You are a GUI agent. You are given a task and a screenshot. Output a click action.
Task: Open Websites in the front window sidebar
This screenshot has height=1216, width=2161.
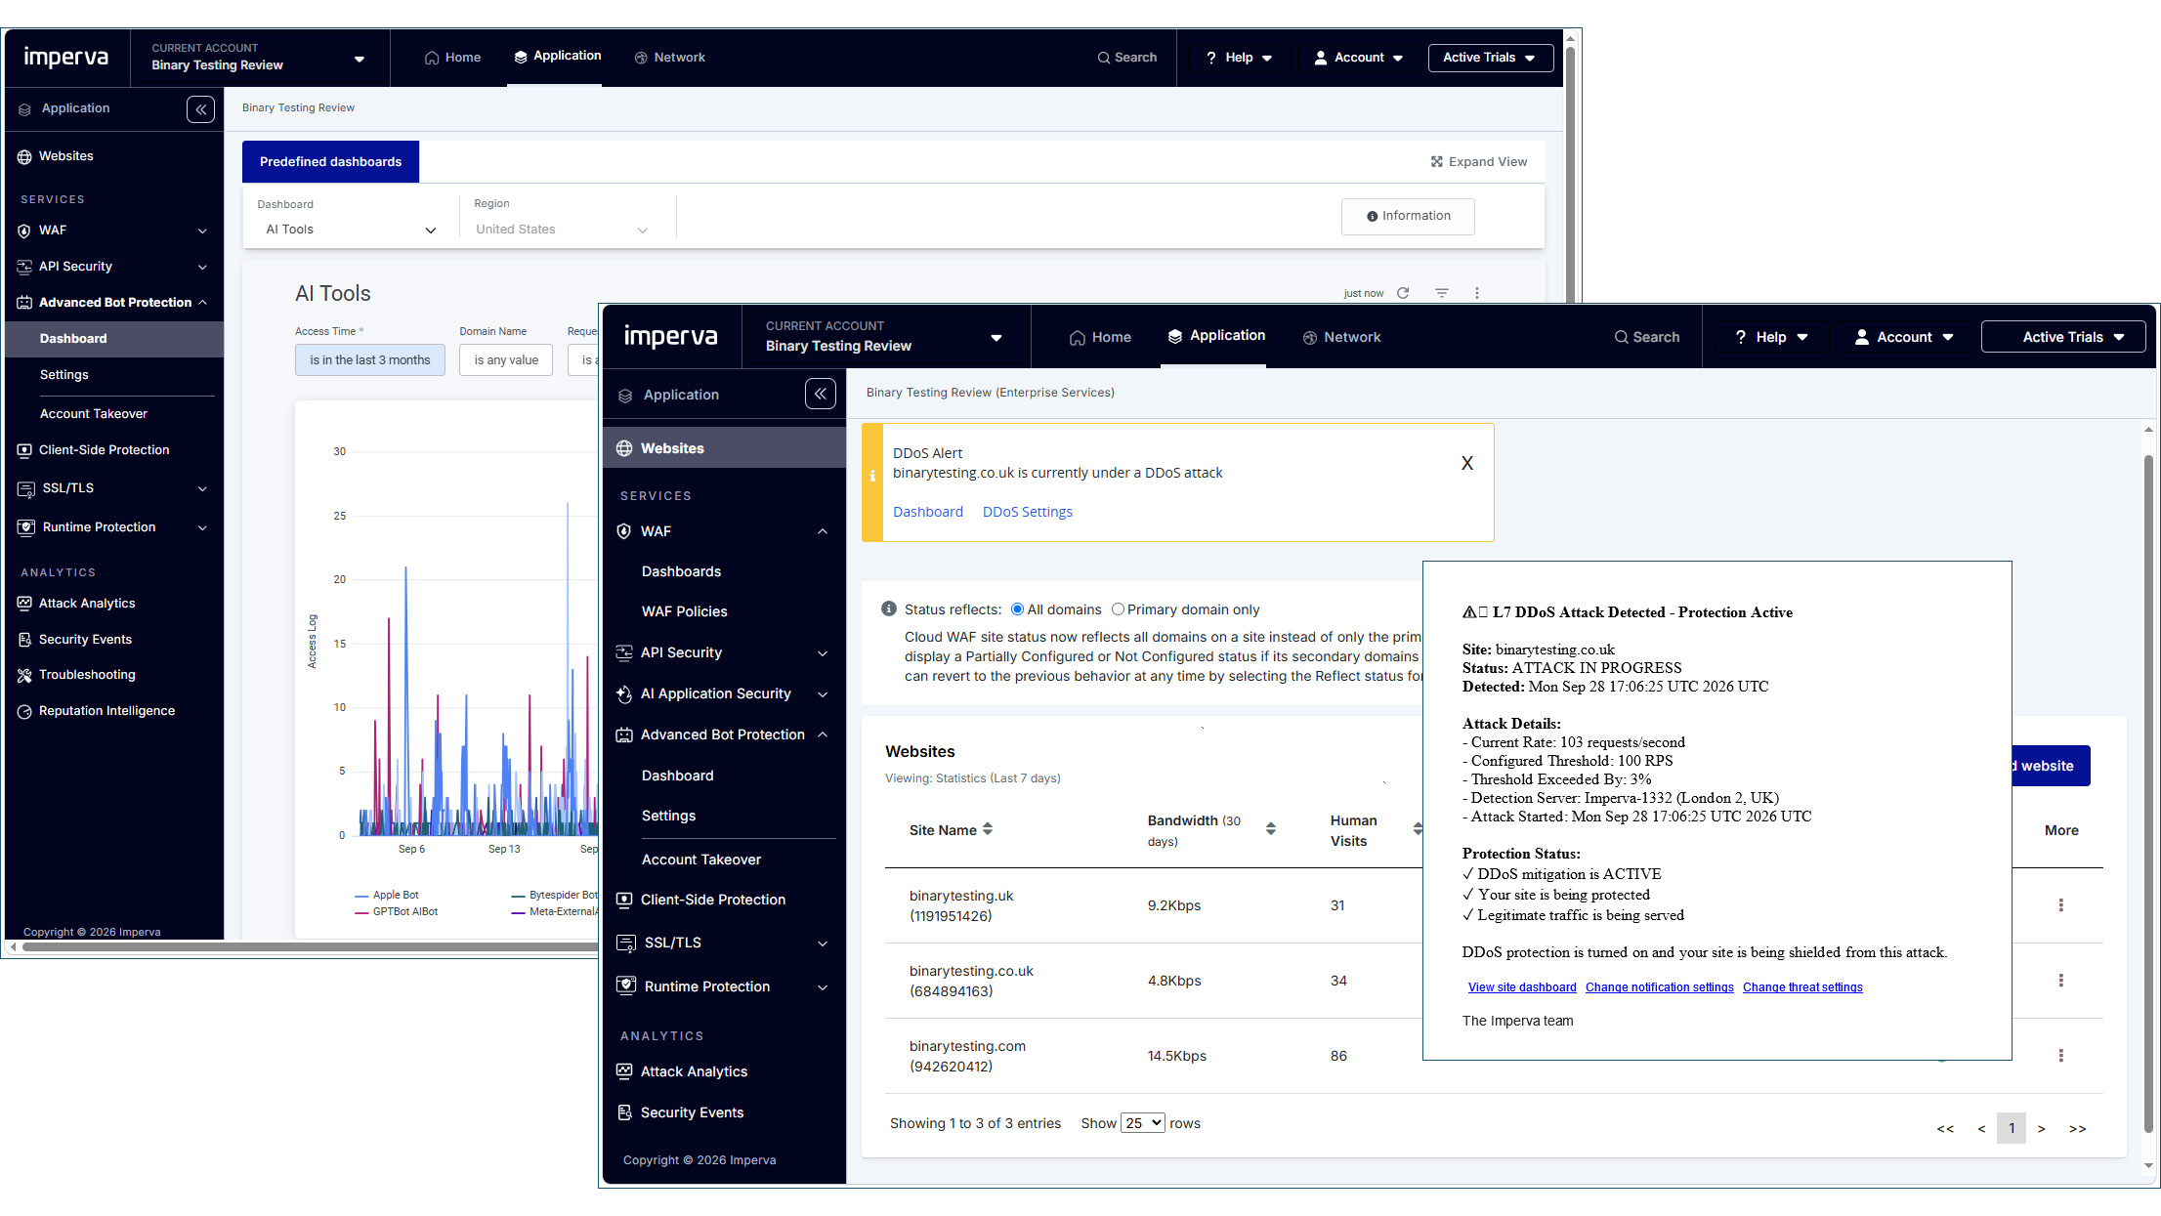click(724, 448)
